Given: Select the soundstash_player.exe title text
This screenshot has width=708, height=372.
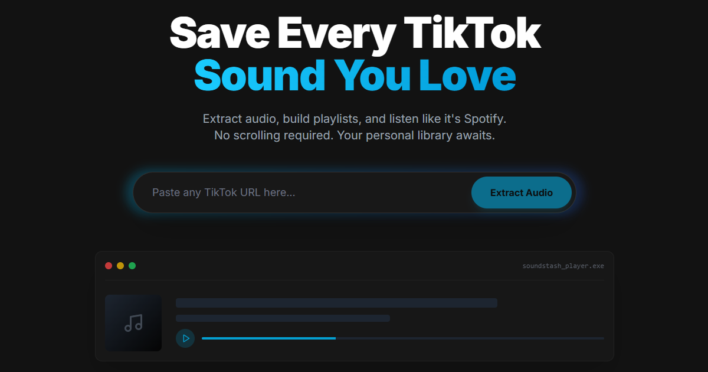Looking at the screenshot, I should 563,266.
